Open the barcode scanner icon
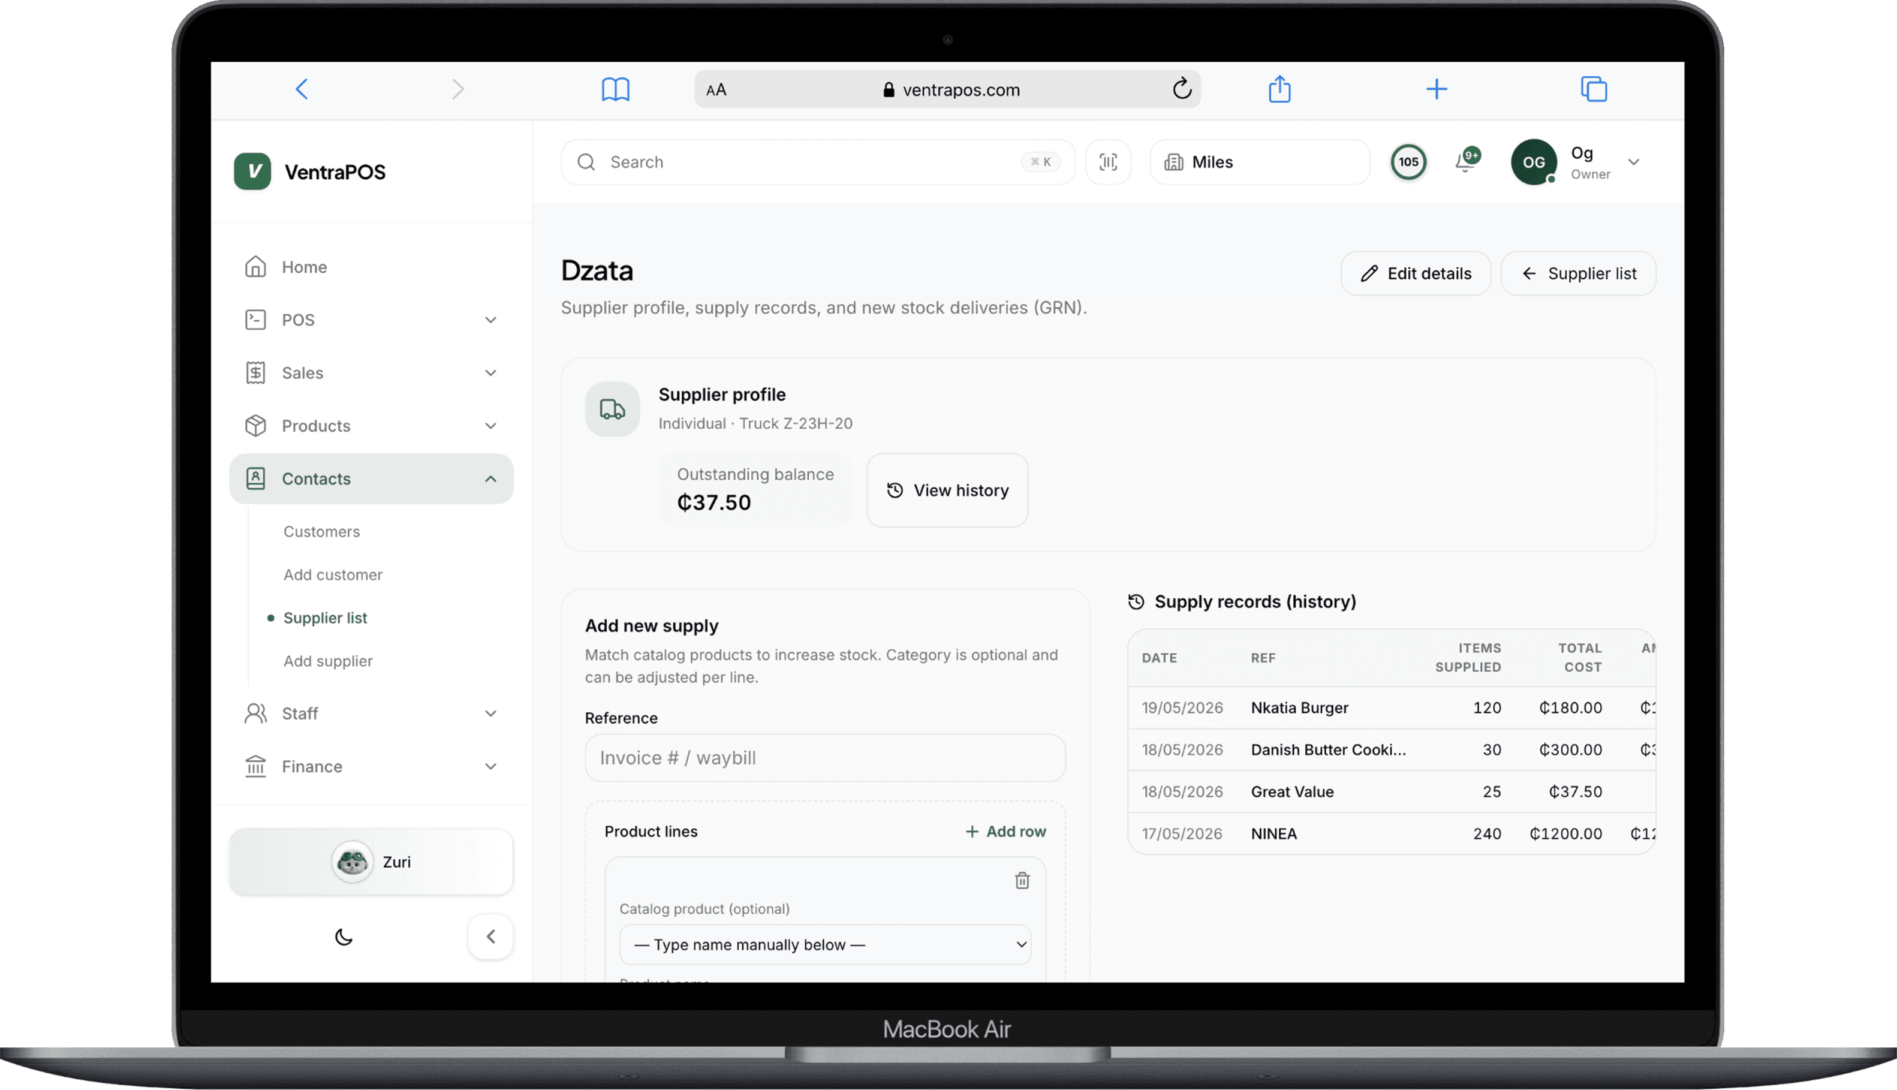 (x=1107, y=162)
